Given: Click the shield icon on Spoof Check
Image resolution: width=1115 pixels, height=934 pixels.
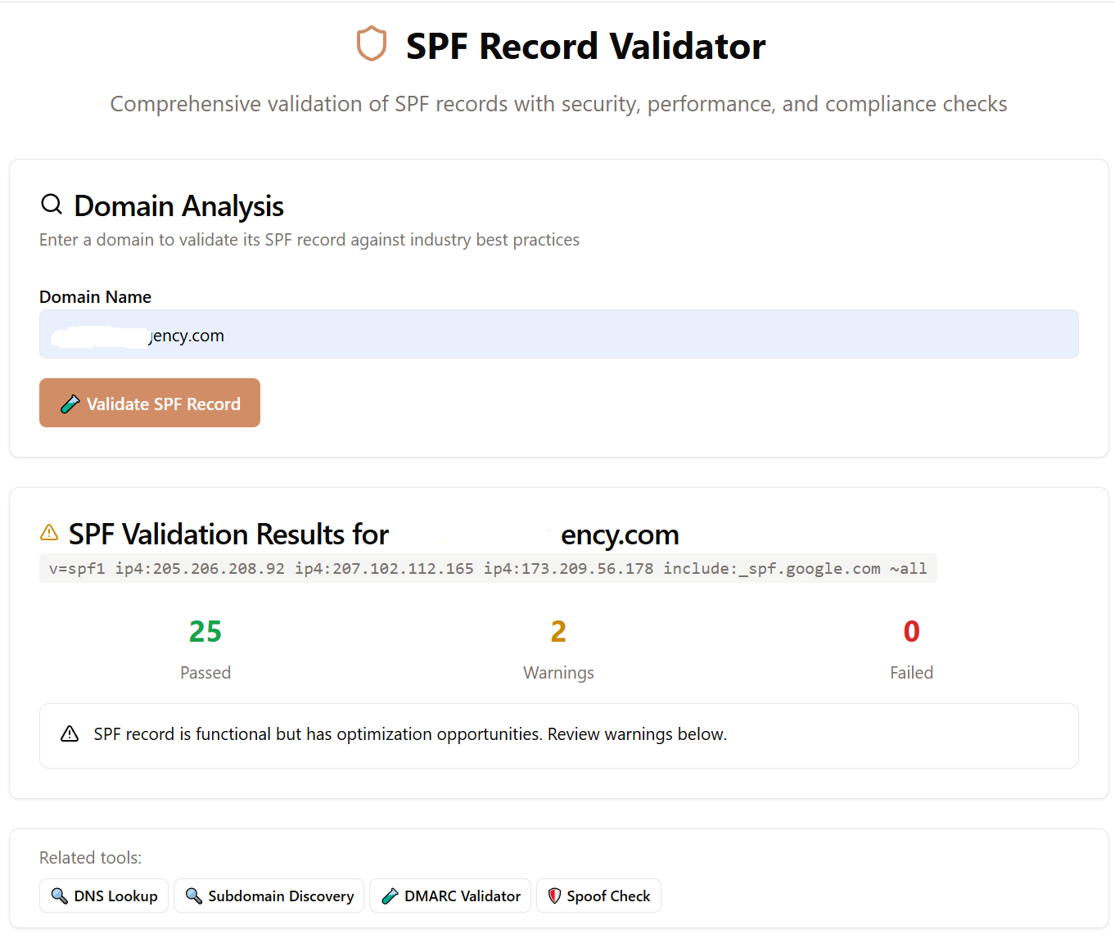Looking at the screenshot, I should pos(554,896).
